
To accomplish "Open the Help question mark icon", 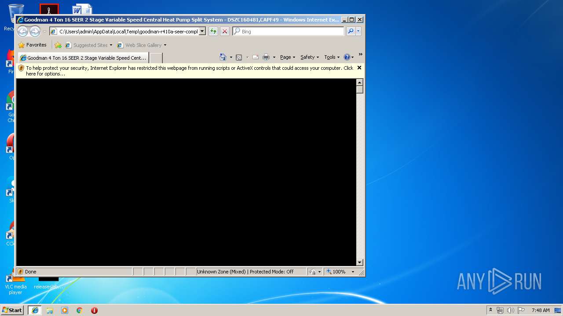I will tap(347, 57).
